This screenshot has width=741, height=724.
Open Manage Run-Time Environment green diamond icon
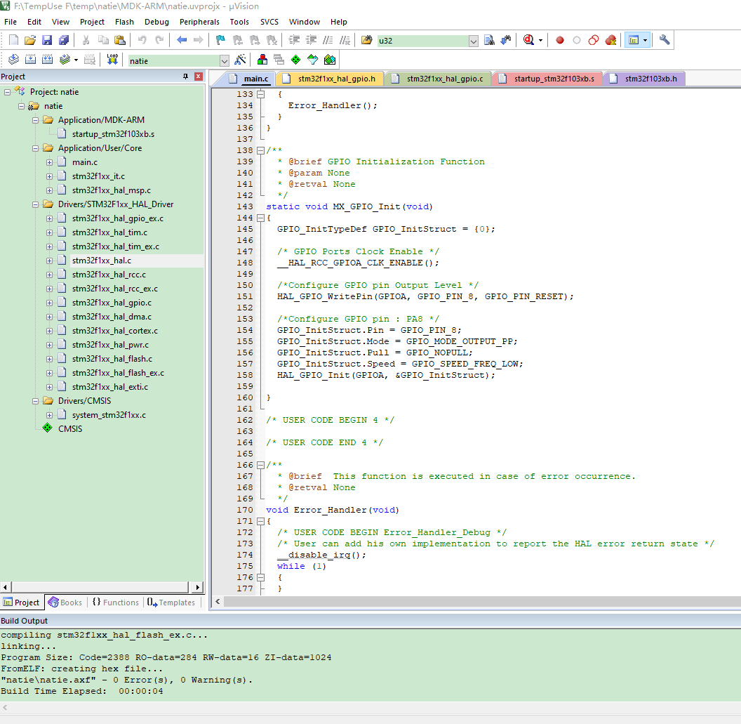point(295,60)
